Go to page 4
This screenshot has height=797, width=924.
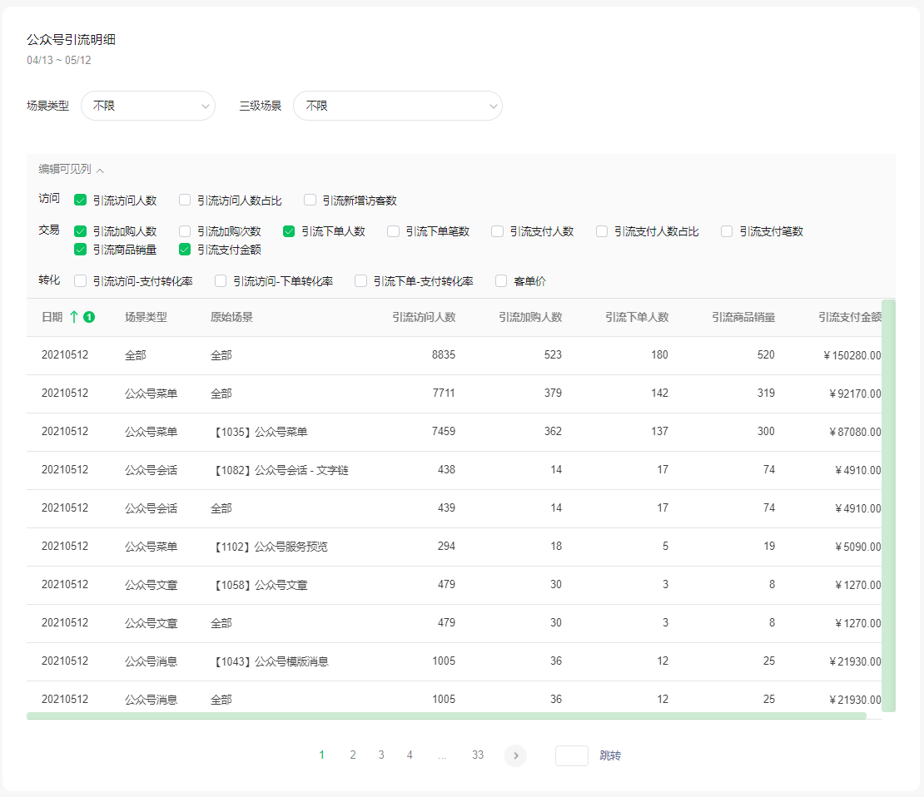410,755
